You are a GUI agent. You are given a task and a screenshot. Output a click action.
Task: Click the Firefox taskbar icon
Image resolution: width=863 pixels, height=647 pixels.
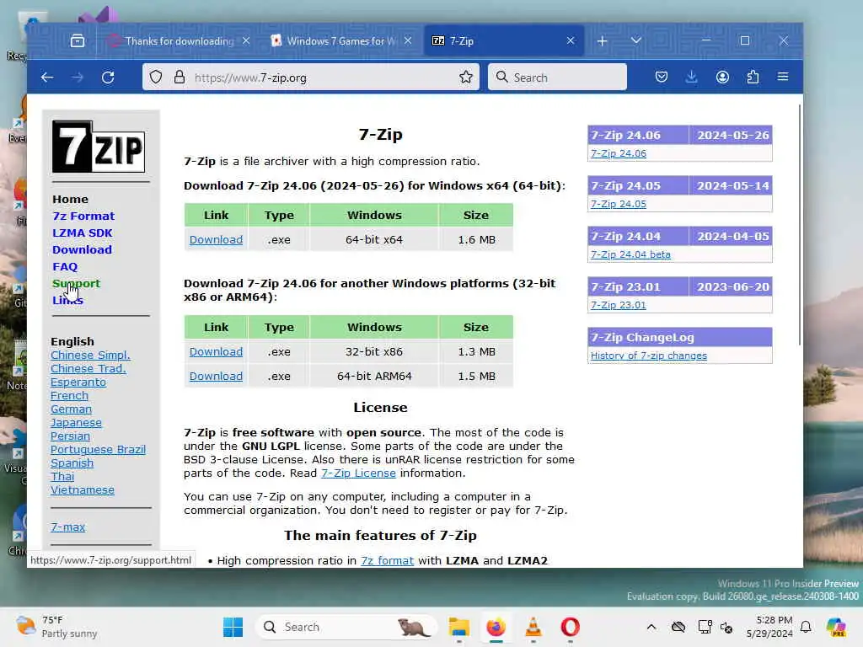(x=496, y=627)
